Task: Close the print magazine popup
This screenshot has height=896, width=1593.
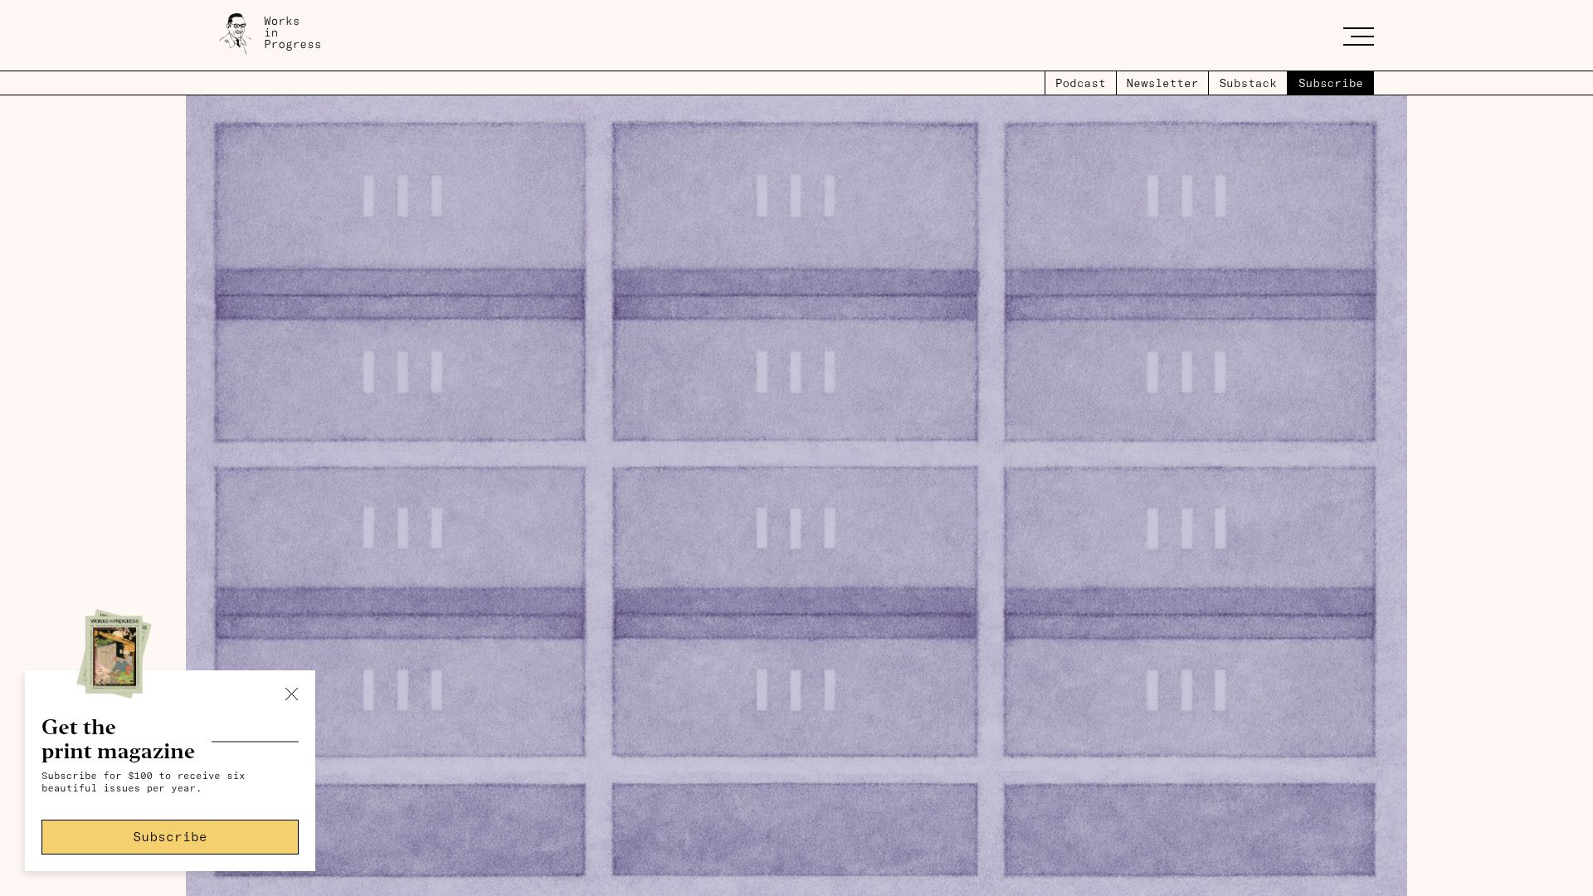Action: [x=291, y=694]
